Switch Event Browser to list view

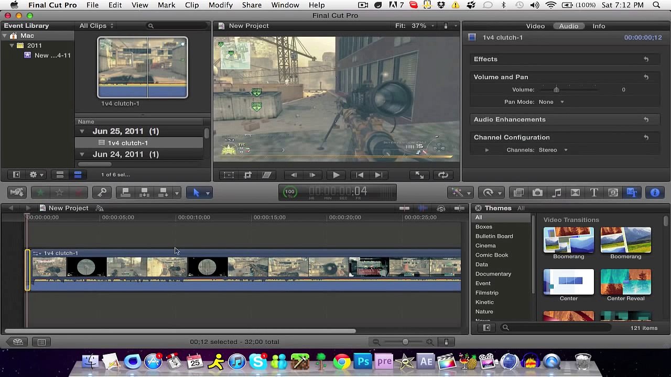[x=78, y=175]
